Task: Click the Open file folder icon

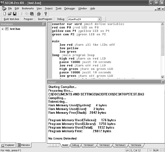Action: [x=10, y=14]
